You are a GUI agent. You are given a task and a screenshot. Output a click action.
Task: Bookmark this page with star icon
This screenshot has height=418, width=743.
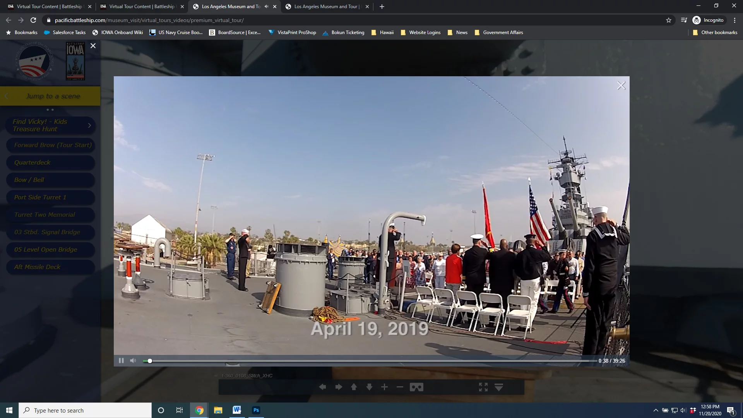tap(669, 20)
